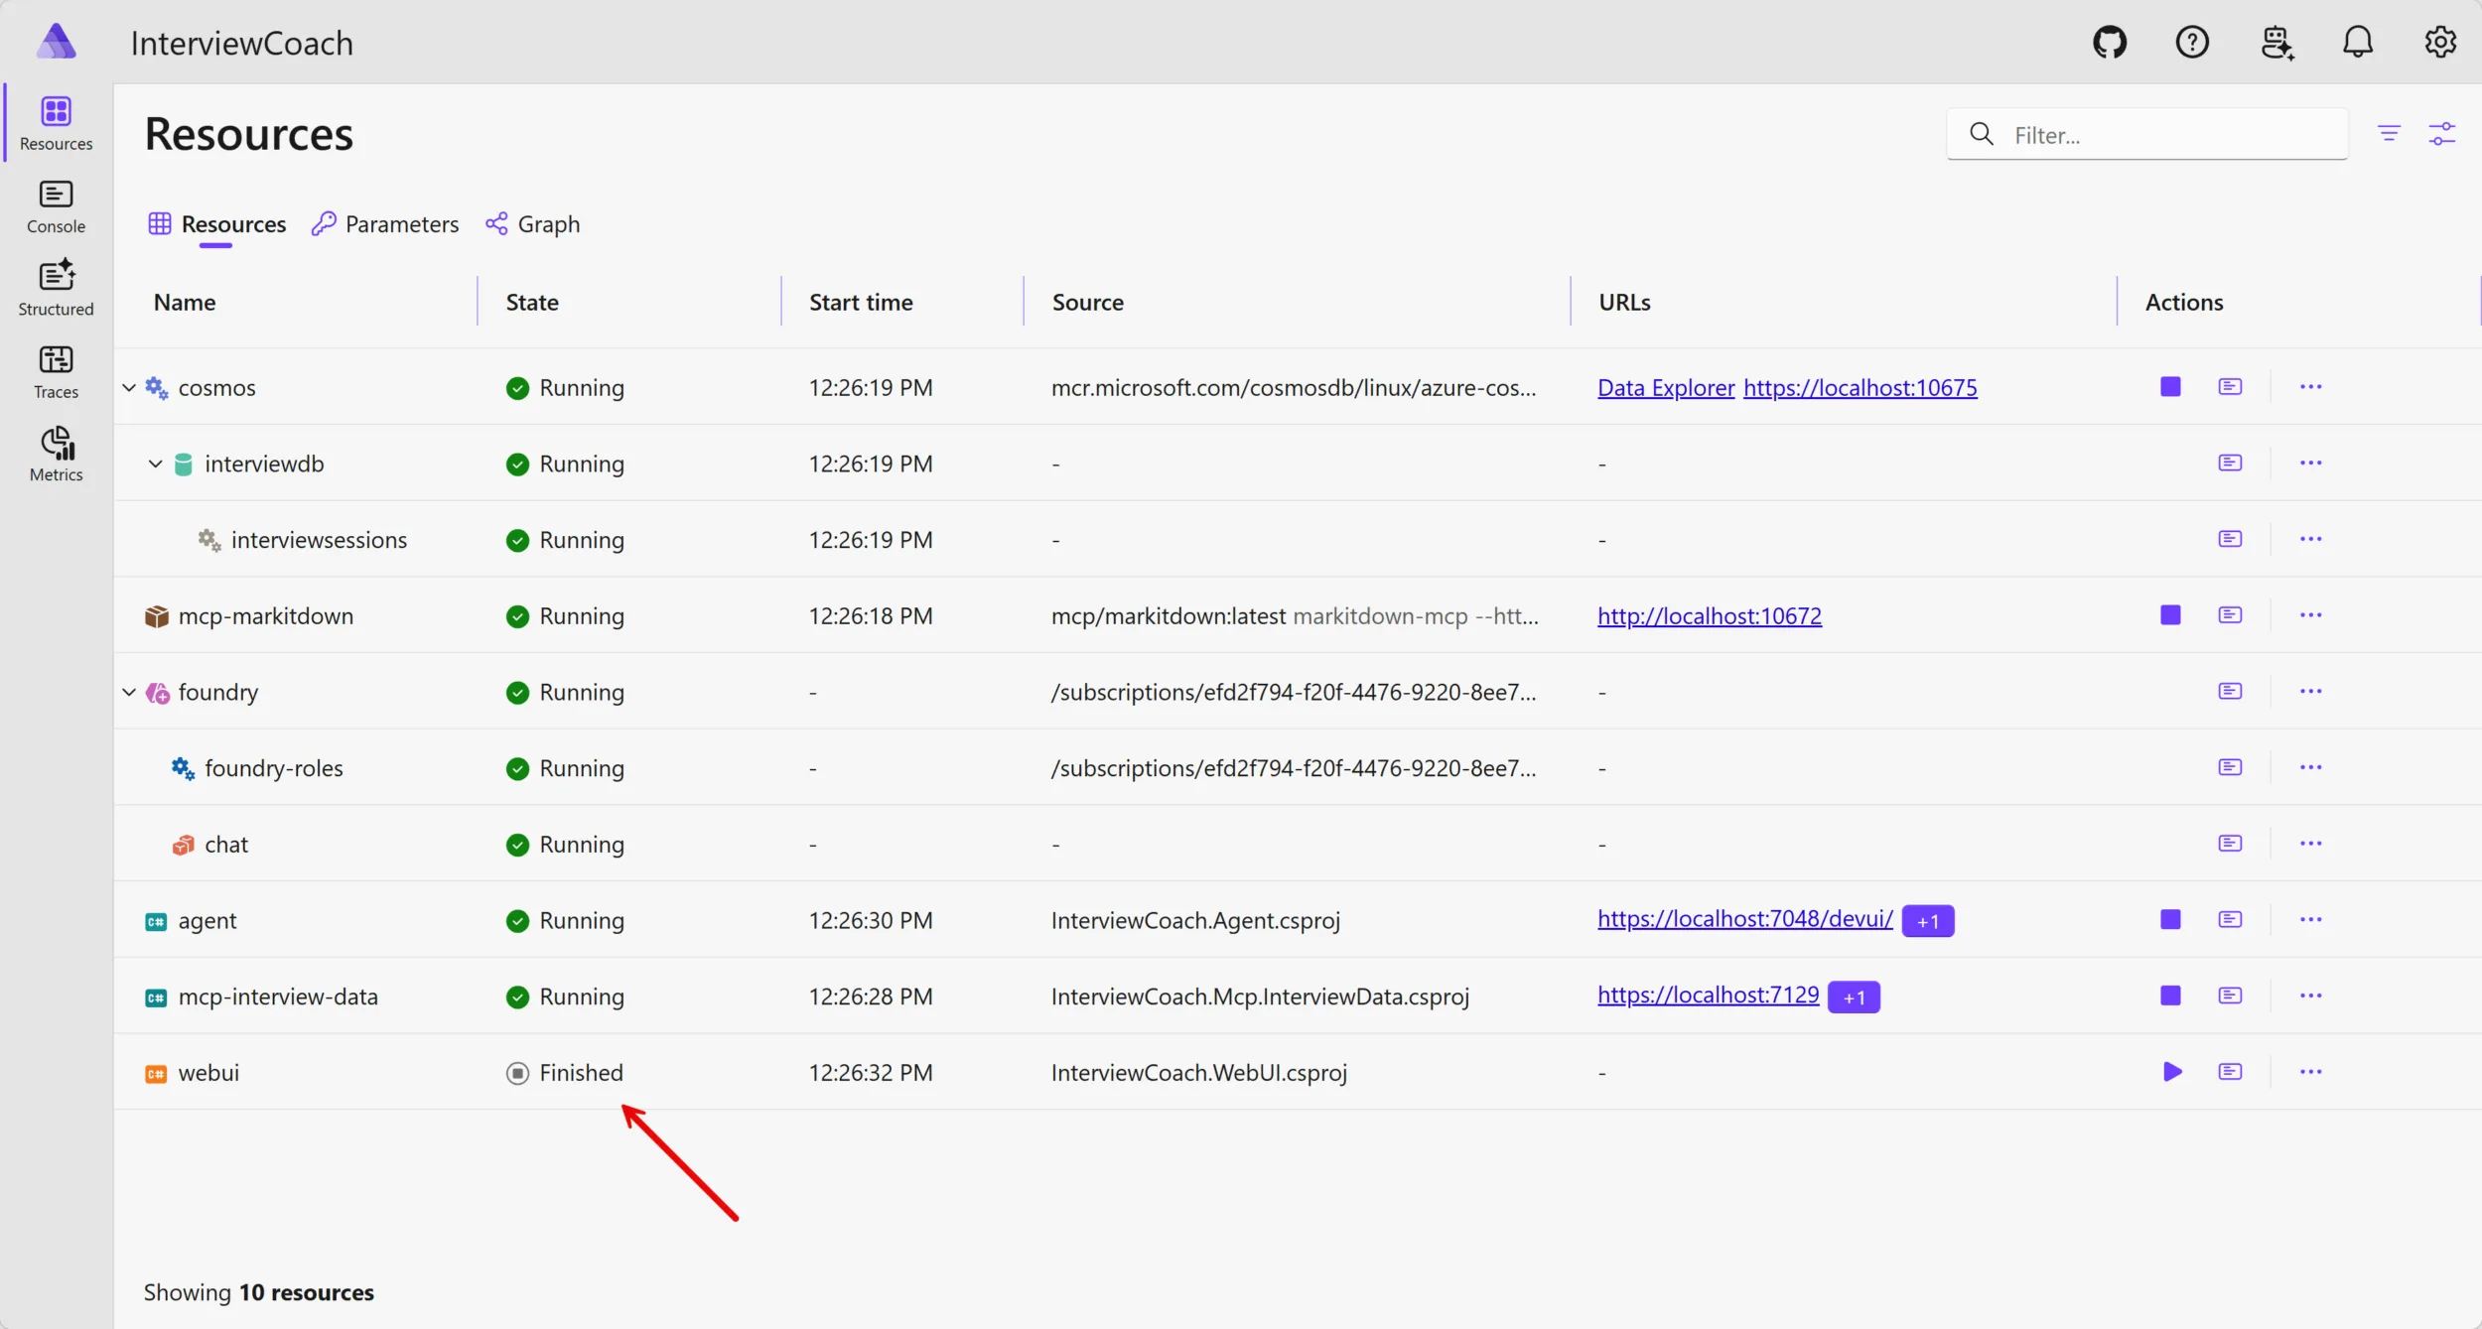View console logs for mcp-markitdown
Viewport: 2482px width, 1329px height.
pyautogui.click(x=2230, y=615)
